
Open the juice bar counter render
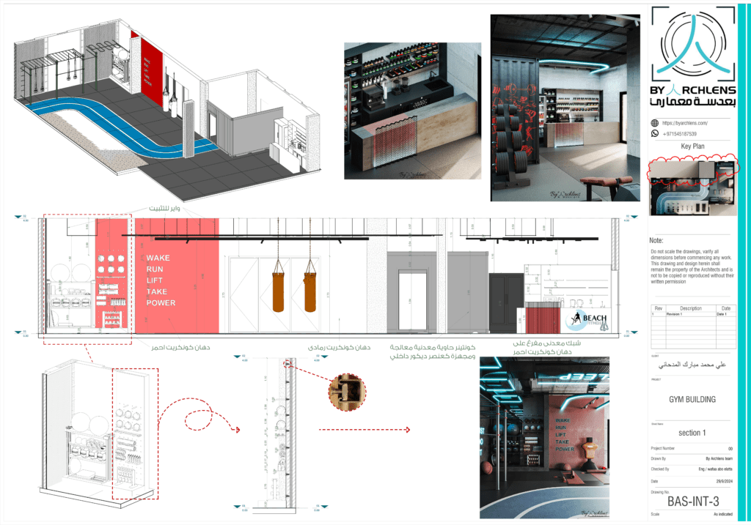point(412,110)
